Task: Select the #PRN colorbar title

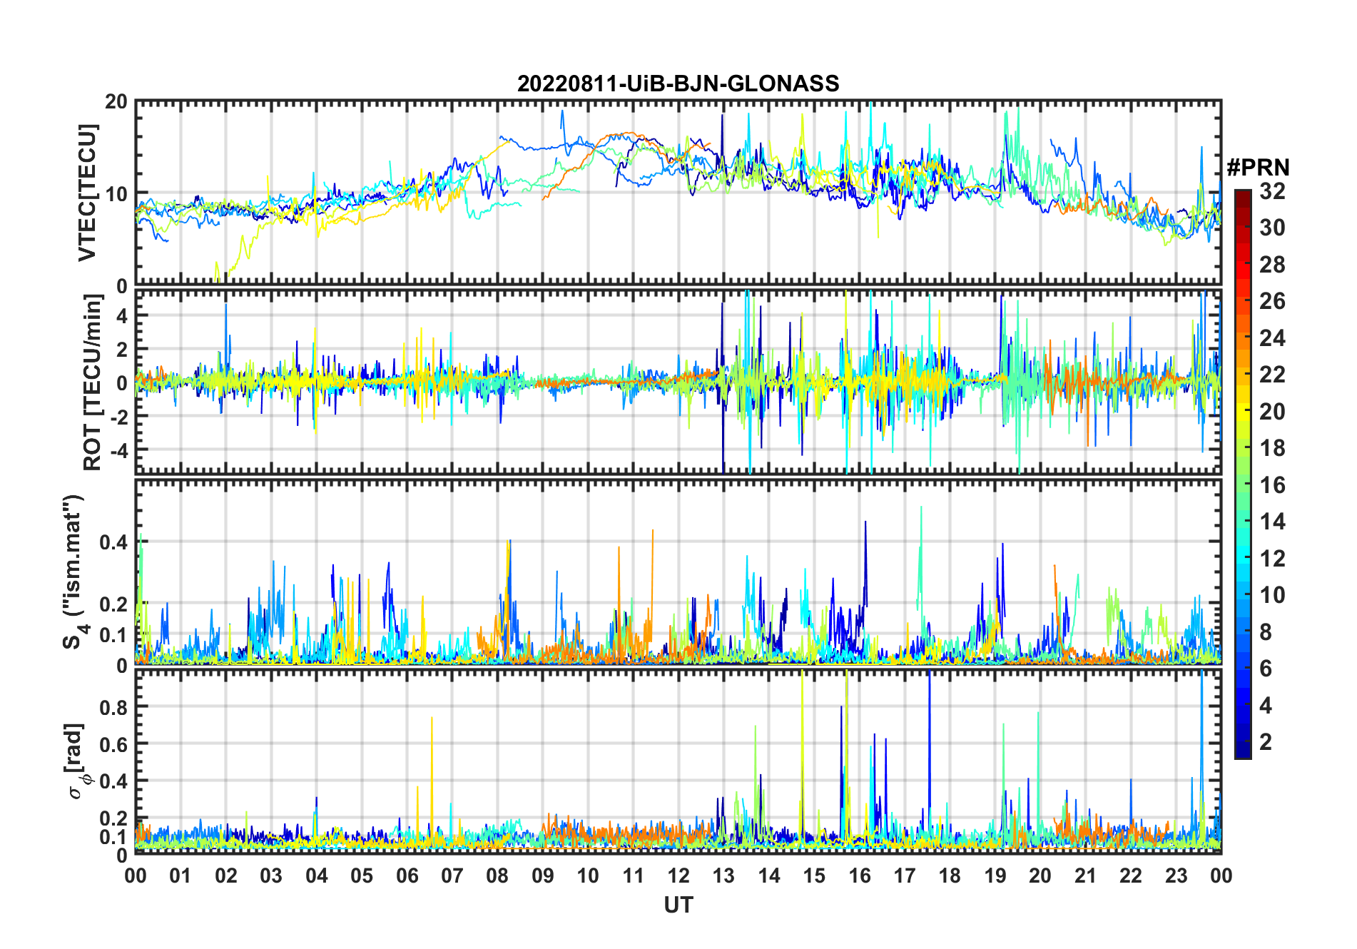Action: click(1257, 168)
